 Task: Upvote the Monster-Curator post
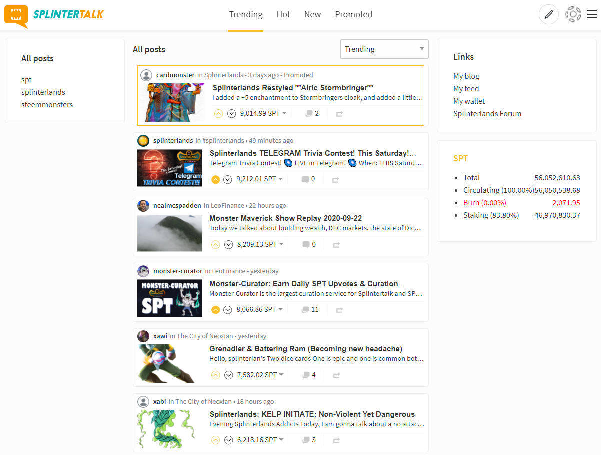click(215, 309)
